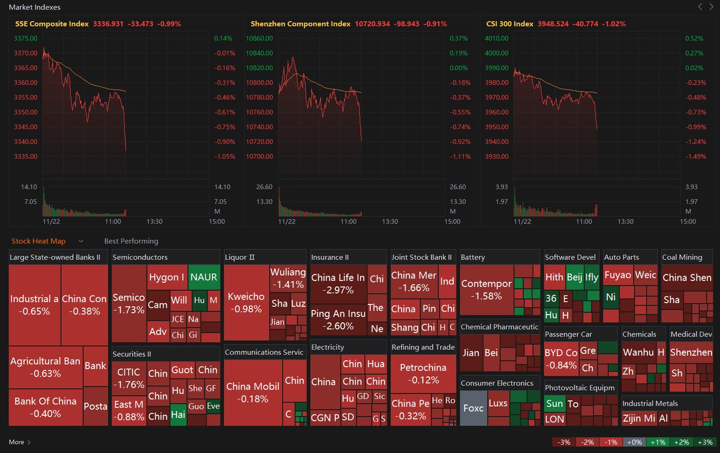Open the CSI 300 Index title

tap(509, 24)
